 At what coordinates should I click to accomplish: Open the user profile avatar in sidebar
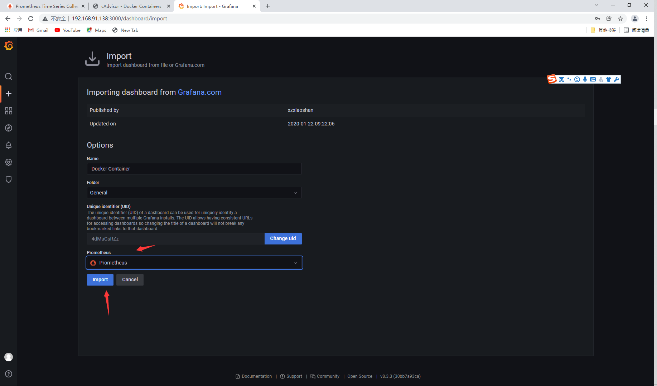(x=9, y=357)
